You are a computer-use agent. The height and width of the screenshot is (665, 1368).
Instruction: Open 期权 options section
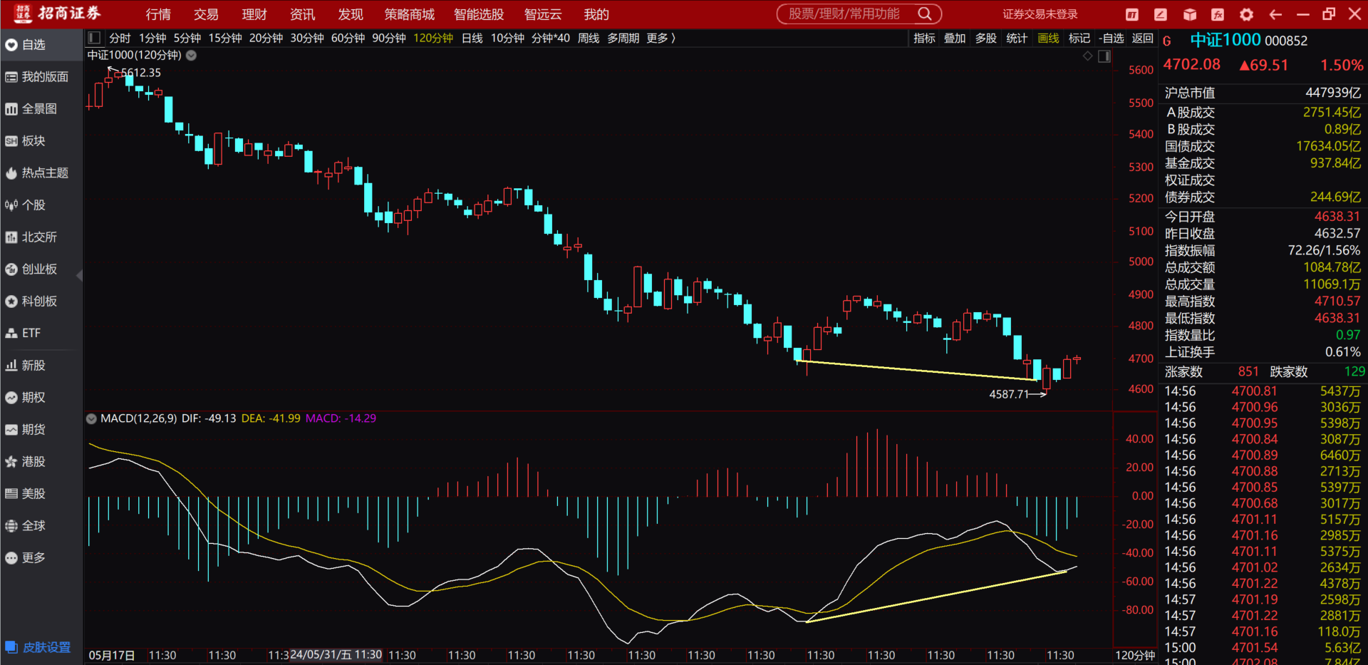click(x=41, y=398)
